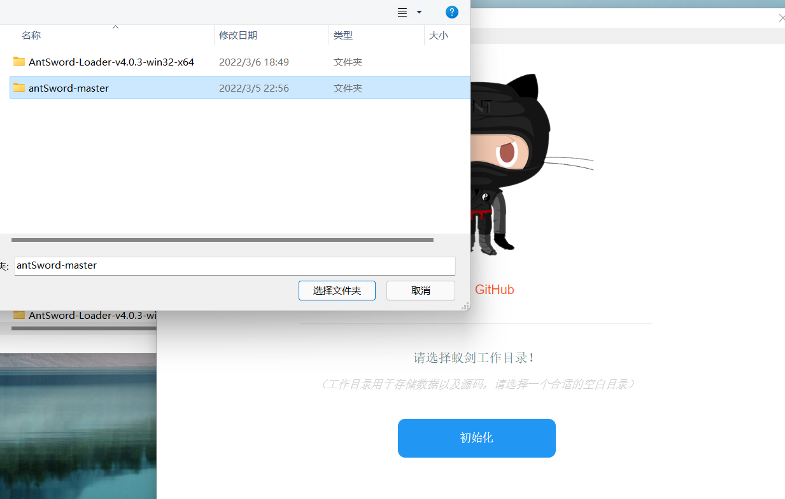This screenshot has width=785, height=499.
Task: Select the antSword-master folder name
Action: click(x=69, y=88)
